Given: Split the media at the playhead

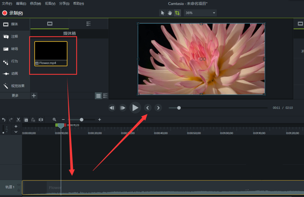Looking at the screenshot, I should (41, 120).
